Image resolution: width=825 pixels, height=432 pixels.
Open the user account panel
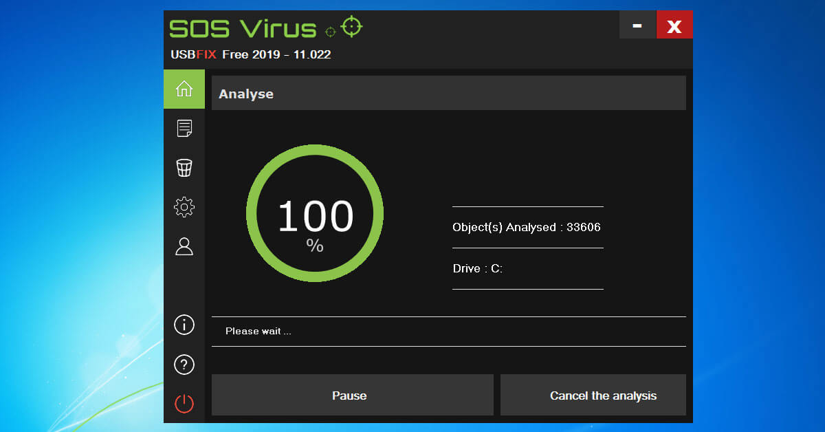[x=184, y=246]
